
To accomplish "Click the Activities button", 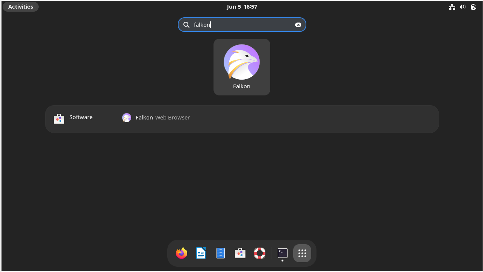I will click(x=20, y=6).
